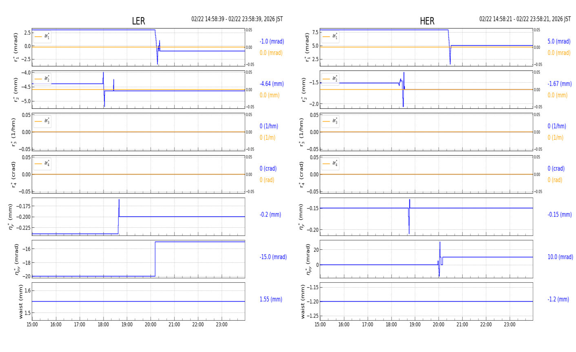This screenshot has height=352, width=576.
Task: Click the ∂r2* legend entry in HER
Action: click(x=330, y=79)
